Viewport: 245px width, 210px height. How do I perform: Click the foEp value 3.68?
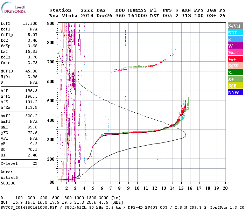pos(33,46)
